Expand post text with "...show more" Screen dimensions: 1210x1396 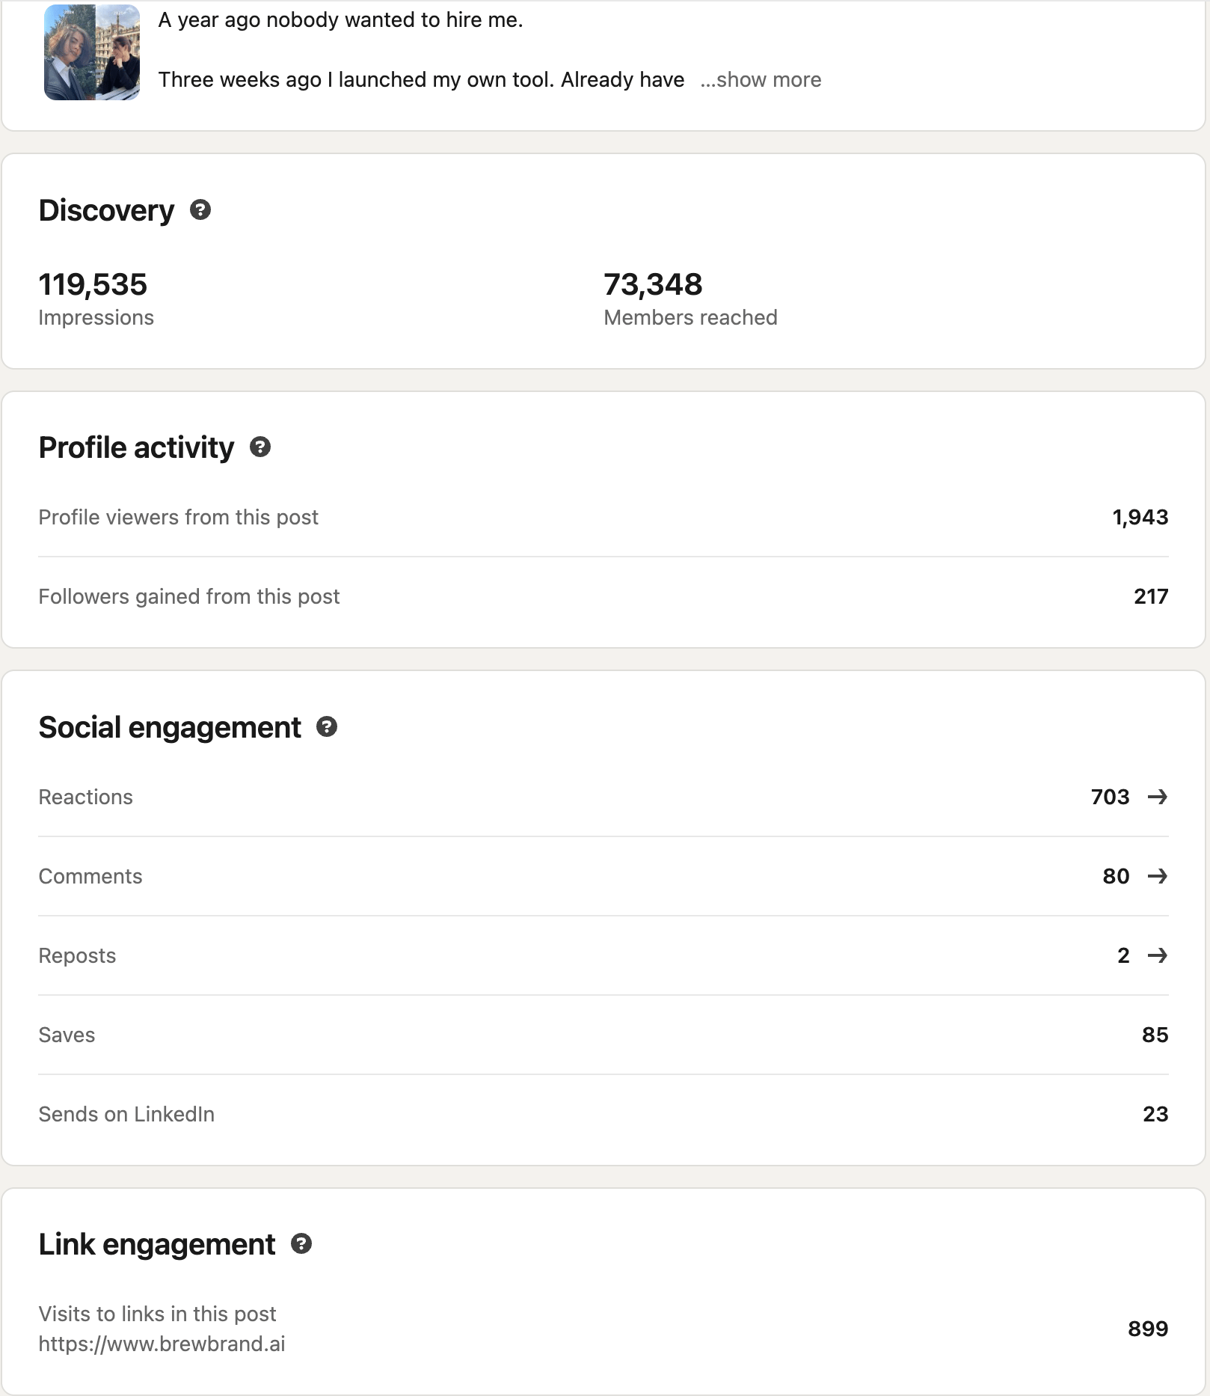(x=761, y=80)
